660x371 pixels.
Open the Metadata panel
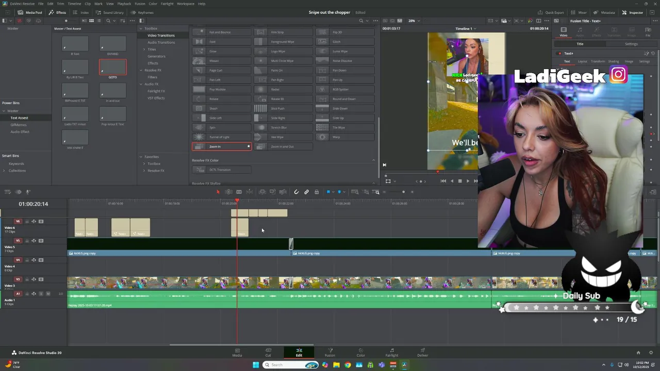[604, 12]
